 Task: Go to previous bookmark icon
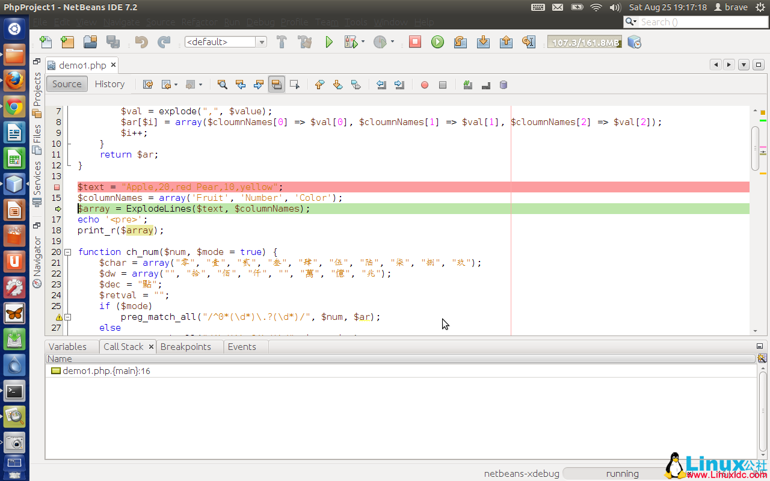point(320,85)
